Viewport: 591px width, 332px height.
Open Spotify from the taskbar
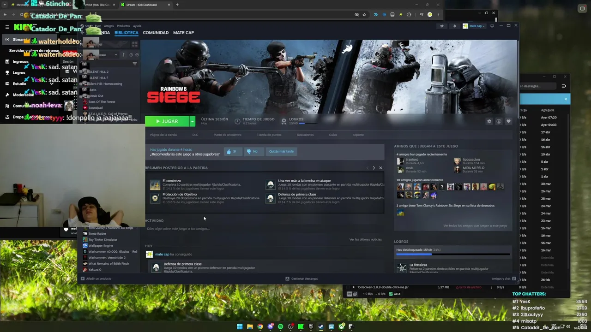[x=280, y=326]
